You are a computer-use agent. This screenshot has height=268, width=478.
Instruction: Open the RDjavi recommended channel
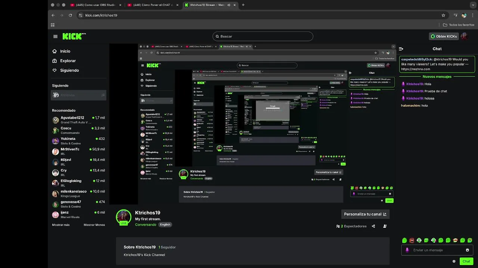click(x=78, y=162)
